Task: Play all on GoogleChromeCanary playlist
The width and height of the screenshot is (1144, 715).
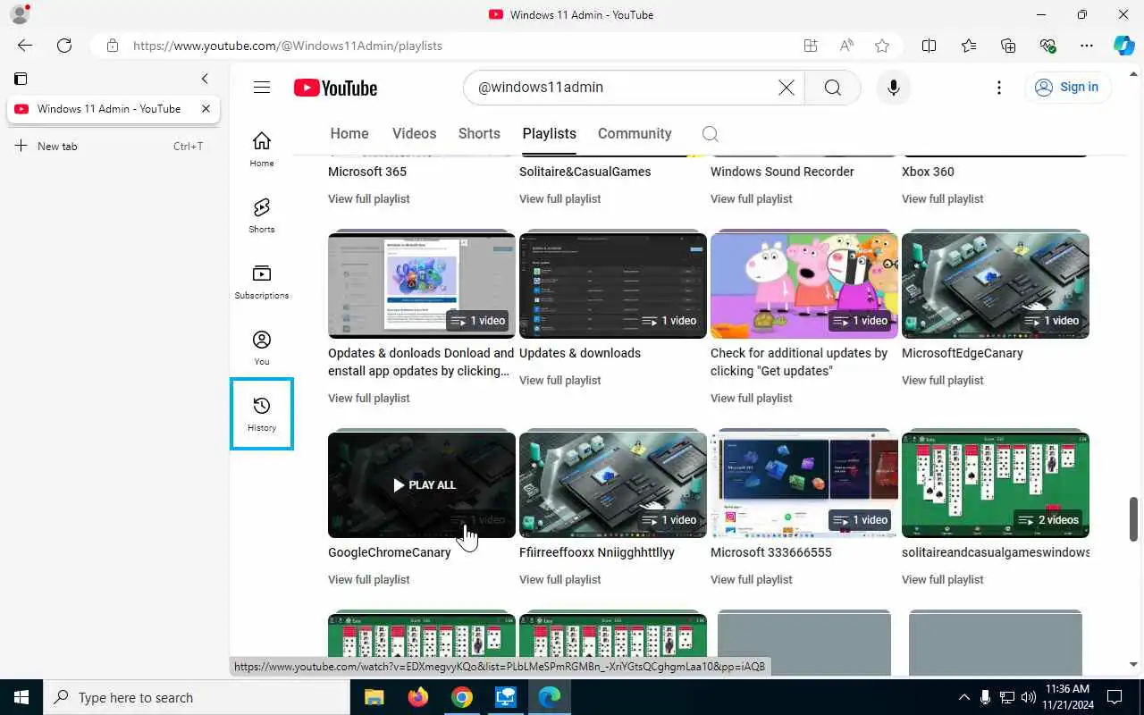Action: (423, 485)
